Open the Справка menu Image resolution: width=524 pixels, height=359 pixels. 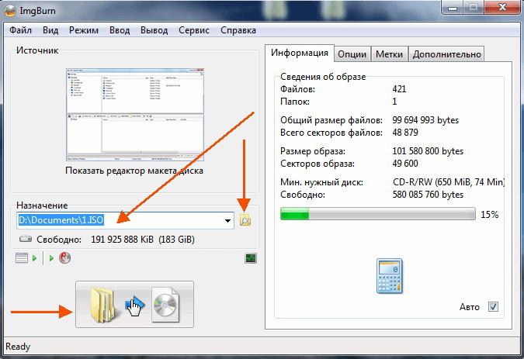(238, 30)
